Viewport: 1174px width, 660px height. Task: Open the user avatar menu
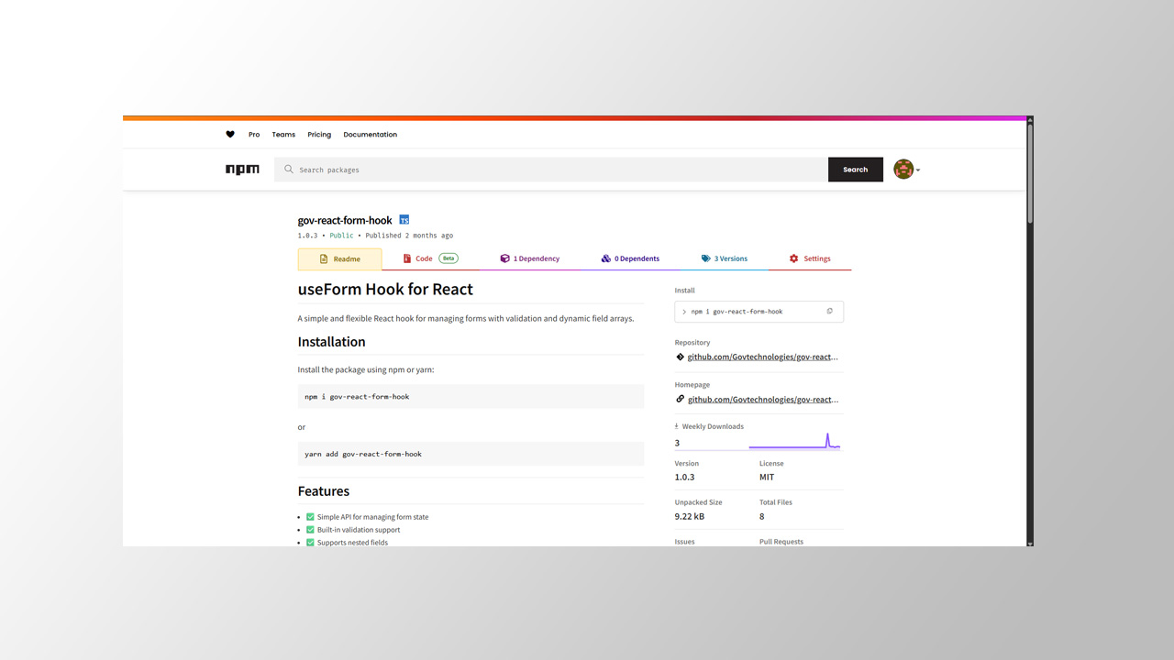[903, 170]
